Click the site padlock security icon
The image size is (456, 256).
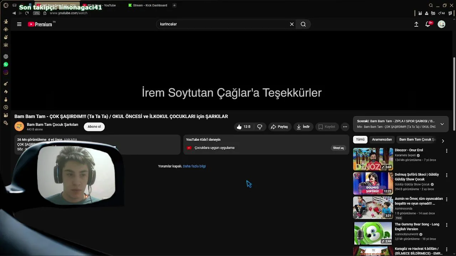coord(45,13)
